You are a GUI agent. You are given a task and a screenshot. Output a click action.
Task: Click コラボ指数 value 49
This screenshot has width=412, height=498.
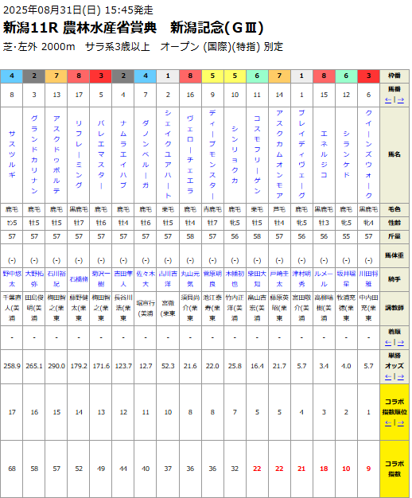(x=101, y=469)
